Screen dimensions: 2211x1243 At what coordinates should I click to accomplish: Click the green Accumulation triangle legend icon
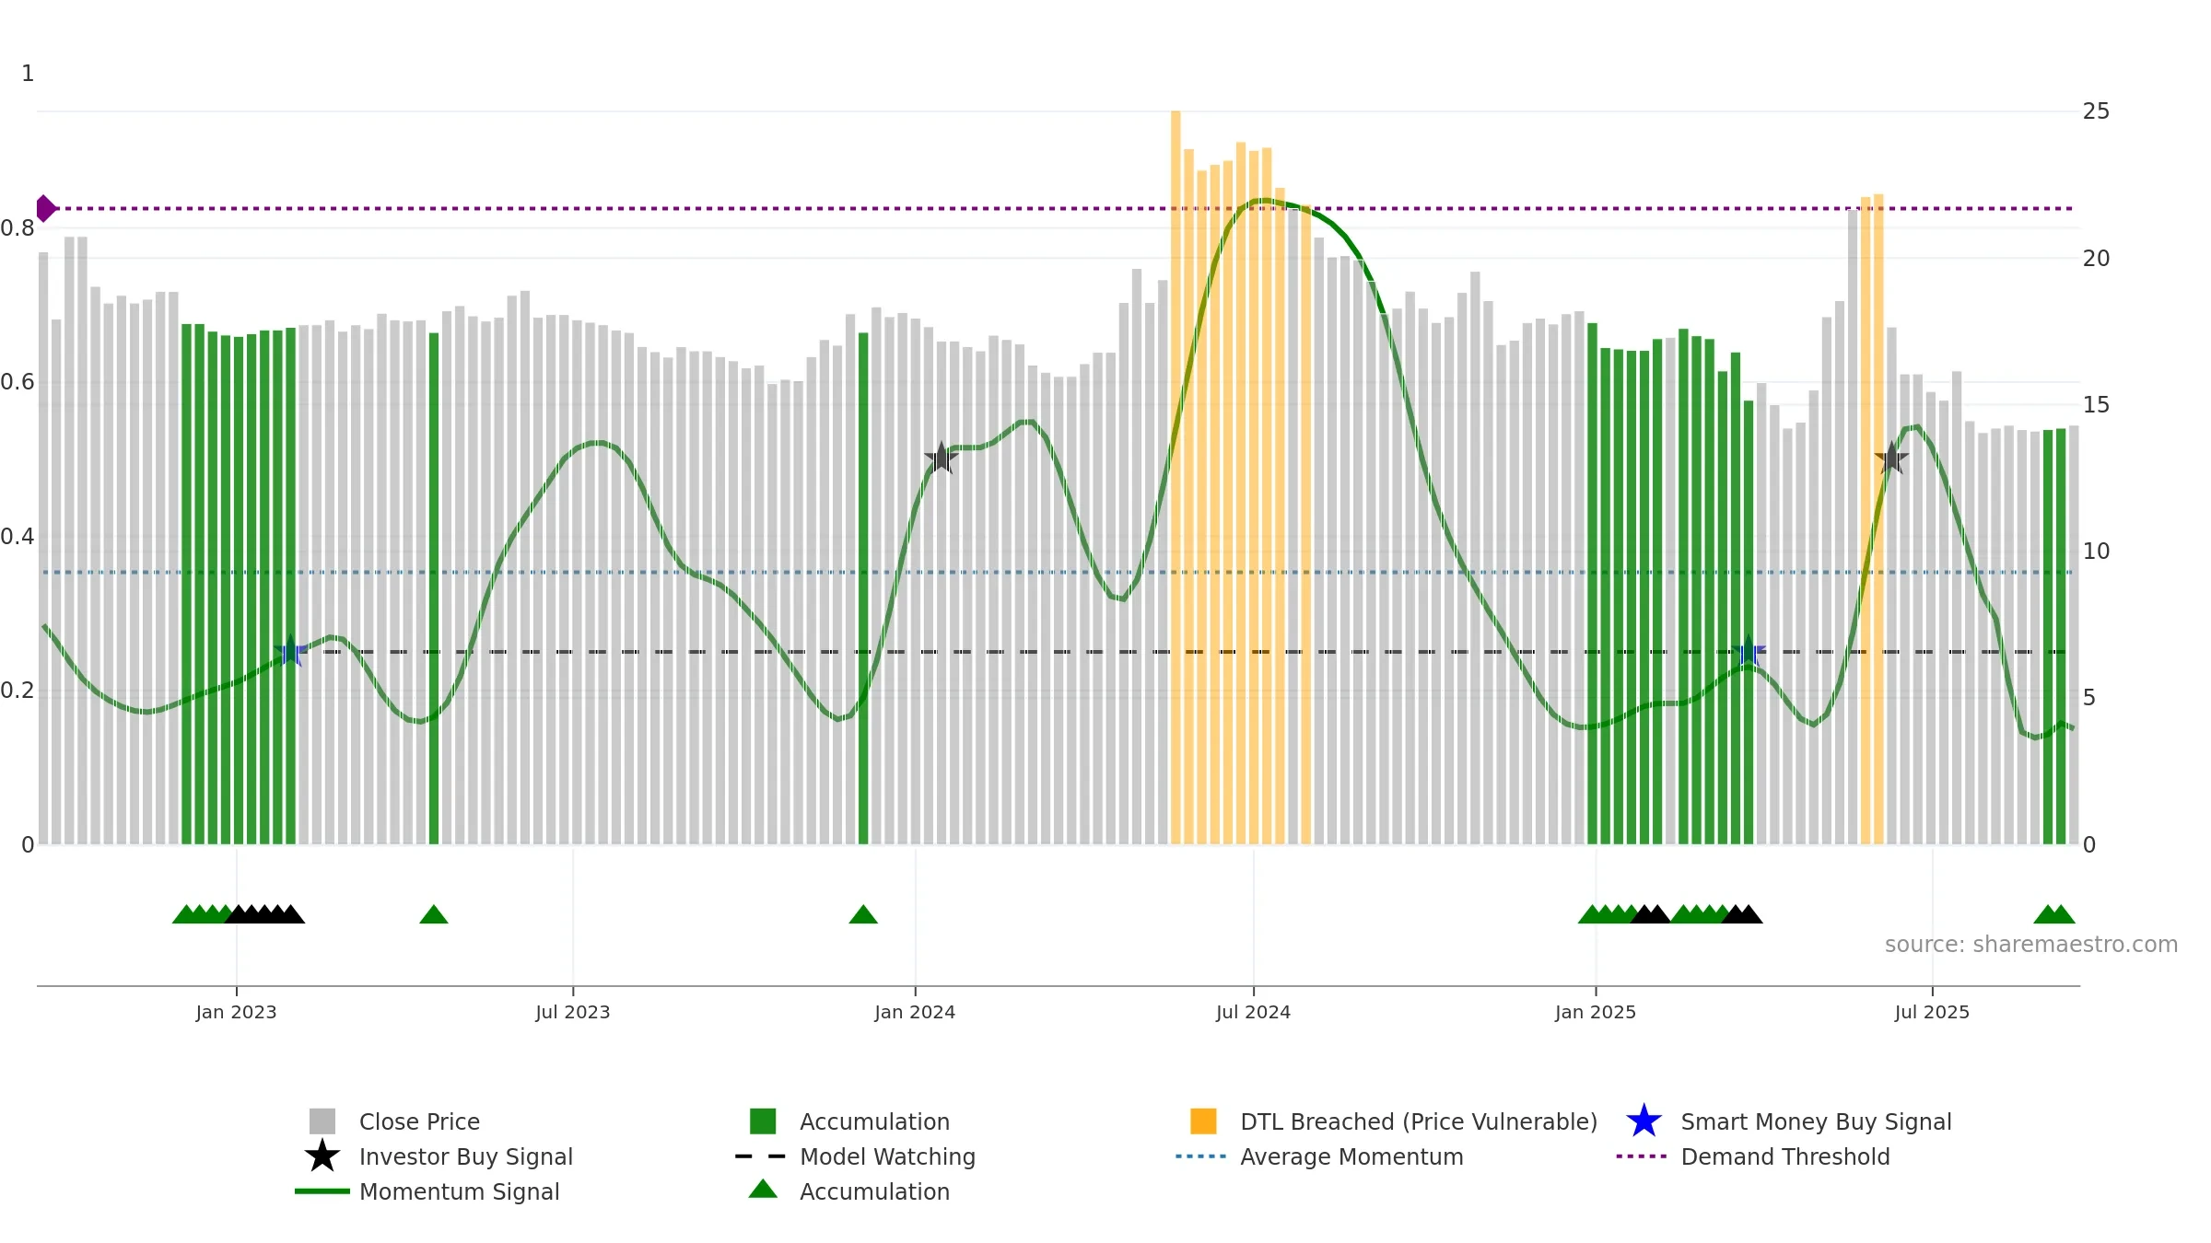click(x=763, y=1189)
